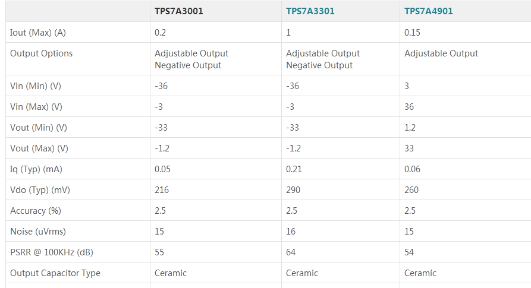Select the Output Capacitor Type row label

click(55, 273)
